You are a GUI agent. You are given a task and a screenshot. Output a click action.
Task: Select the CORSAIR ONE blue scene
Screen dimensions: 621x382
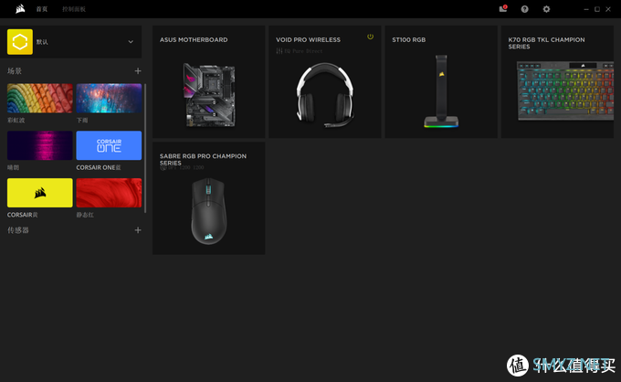pyautogui.click(x=109, y=145)
